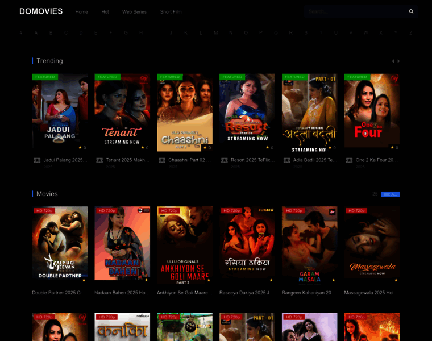Open the Chaashni featured poster
Screen dimensions: 432x341
[185, 113]
